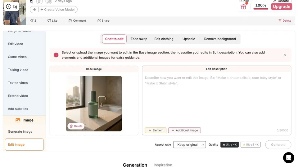Share this post
Screen dimensions: 298x167
point(103,21)
